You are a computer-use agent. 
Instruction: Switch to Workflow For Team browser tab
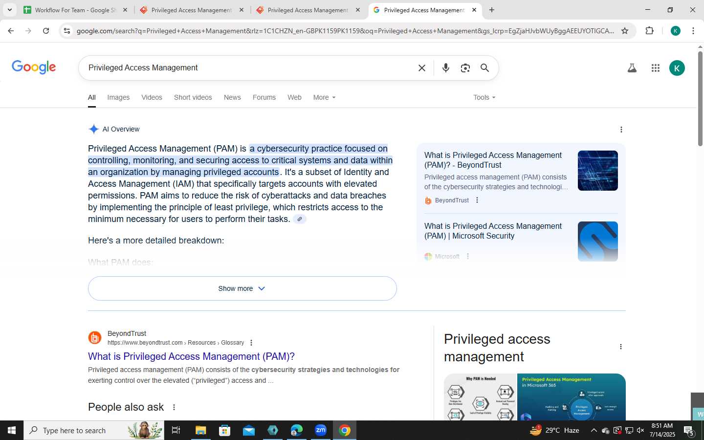click(75, 10)
